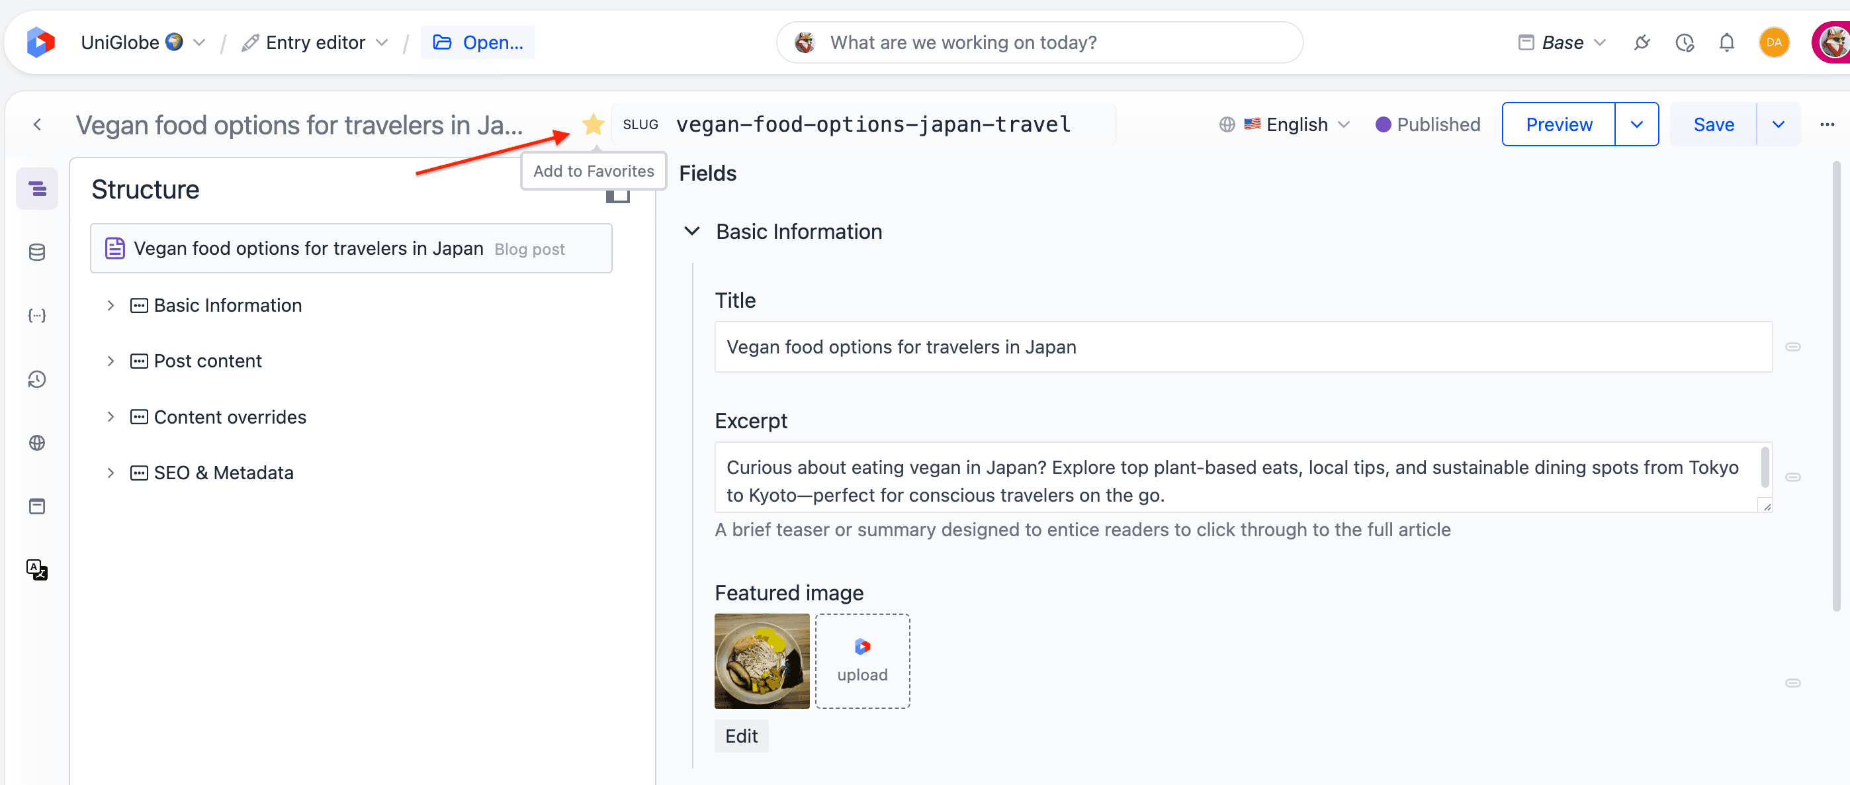Viewport: 1850px width, 785px height.
Task: Open the clock activity icon
Action: (1685, 42)
